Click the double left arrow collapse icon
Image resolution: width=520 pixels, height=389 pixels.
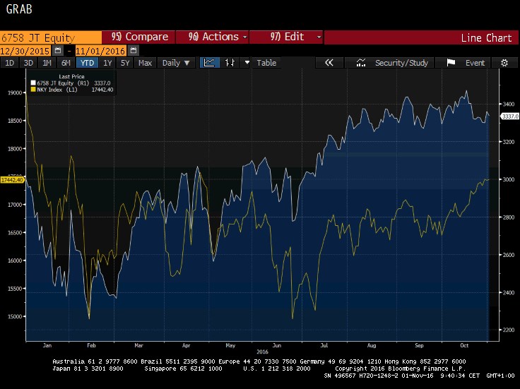[x=329, y=63]
